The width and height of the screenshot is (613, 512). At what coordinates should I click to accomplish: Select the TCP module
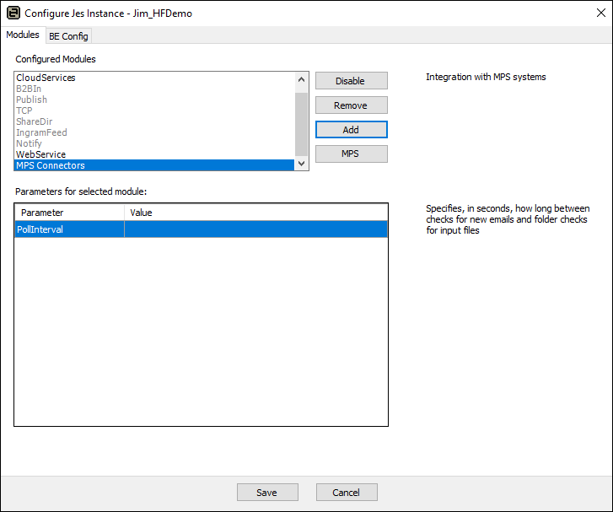pyautogui.click(x=154, y=110)
